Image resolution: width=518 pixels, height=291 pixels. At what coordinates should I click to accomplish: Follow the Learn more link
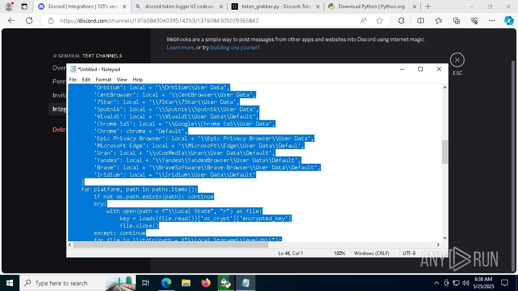[x=180, y=48]
